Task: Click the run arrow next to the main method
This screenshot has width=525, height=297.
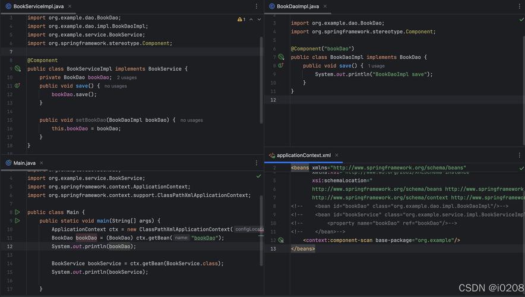Action: click(17, 220)
